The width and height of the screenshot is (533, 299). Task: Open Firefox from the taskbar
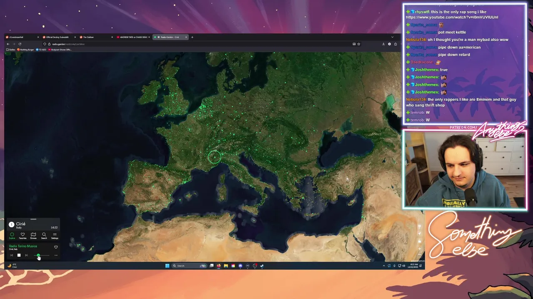[x=219, y=266]
